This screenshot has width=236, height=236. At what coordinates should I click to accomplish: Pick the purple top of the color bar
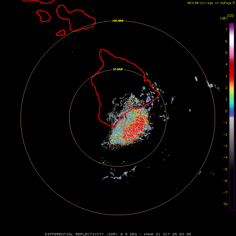(x=232, y=26)
